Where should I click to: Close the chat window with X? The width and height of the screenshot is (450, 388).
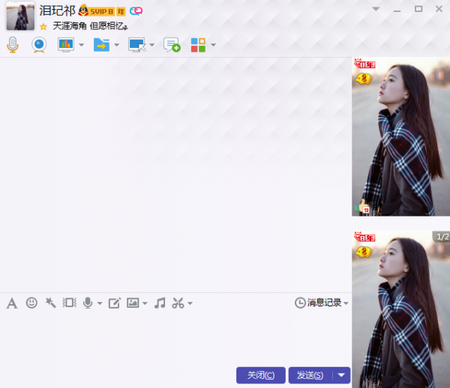click(x=439, y=9)
